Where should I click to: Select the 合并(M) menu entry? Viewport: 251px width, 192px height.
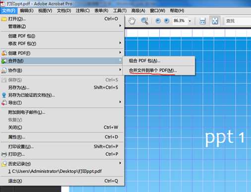coord(62,61)
